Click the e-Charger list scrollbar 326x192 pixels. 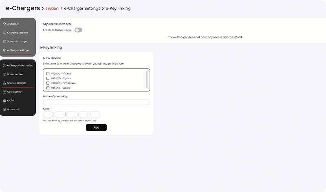[147, 79]
